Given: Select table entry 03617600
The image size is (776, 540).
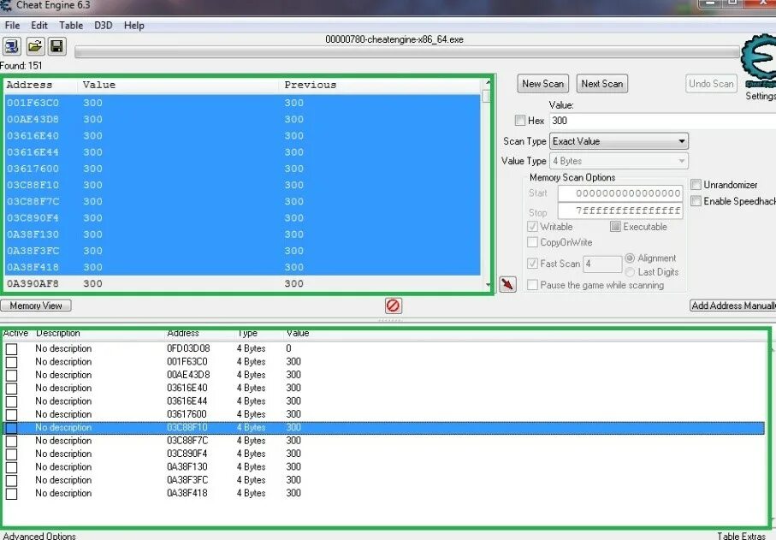Looking at the screenshot, I should click(x=384, y=414).
